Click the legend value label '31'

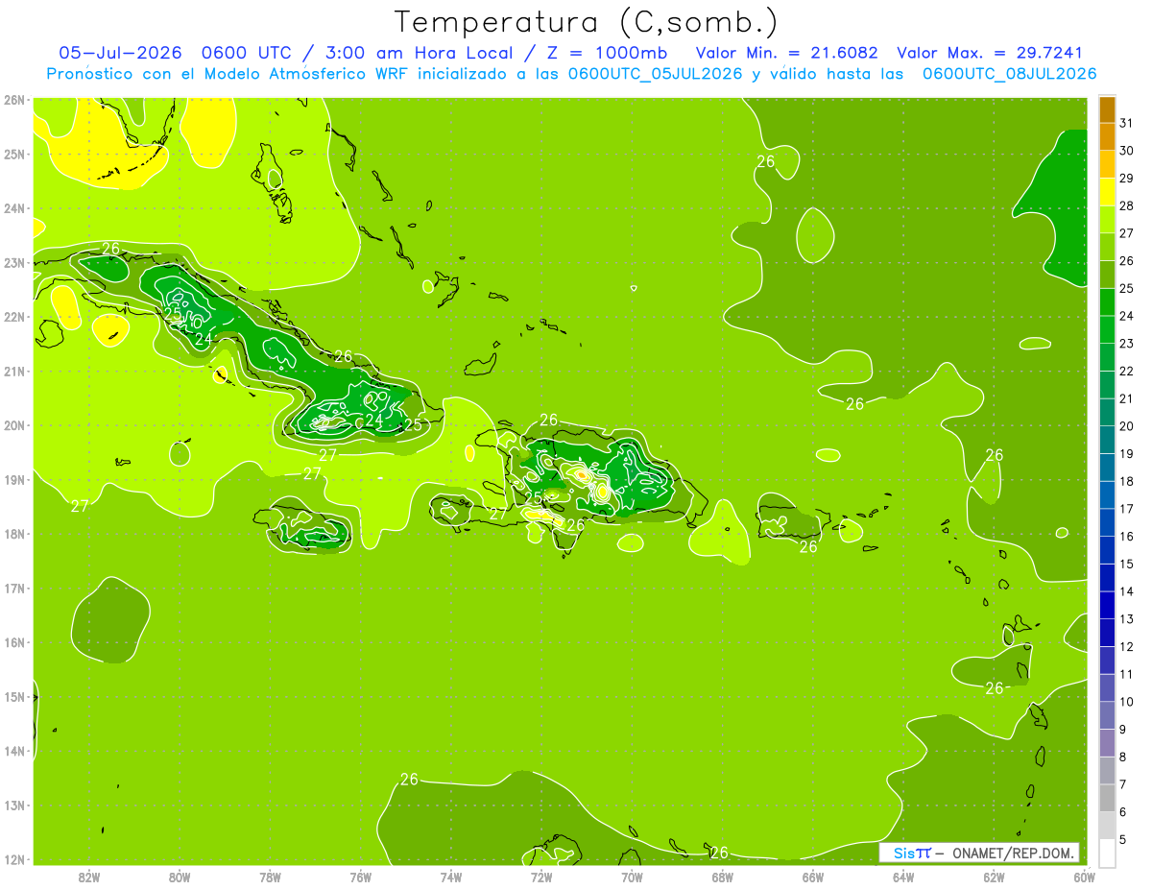pyautogui.click(x=1126, y=123)
